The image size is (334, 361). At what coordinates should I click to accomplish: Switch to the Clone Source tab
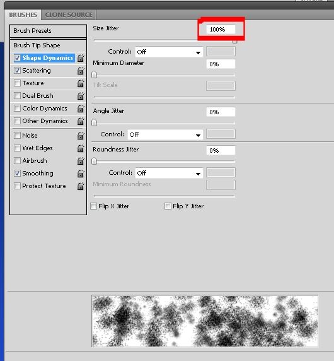(x=69, y=15)
